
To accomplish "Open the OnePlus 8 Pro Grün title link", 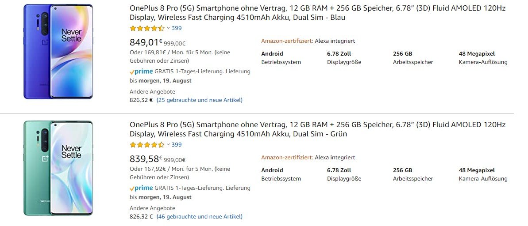I will tap(317, 129).
